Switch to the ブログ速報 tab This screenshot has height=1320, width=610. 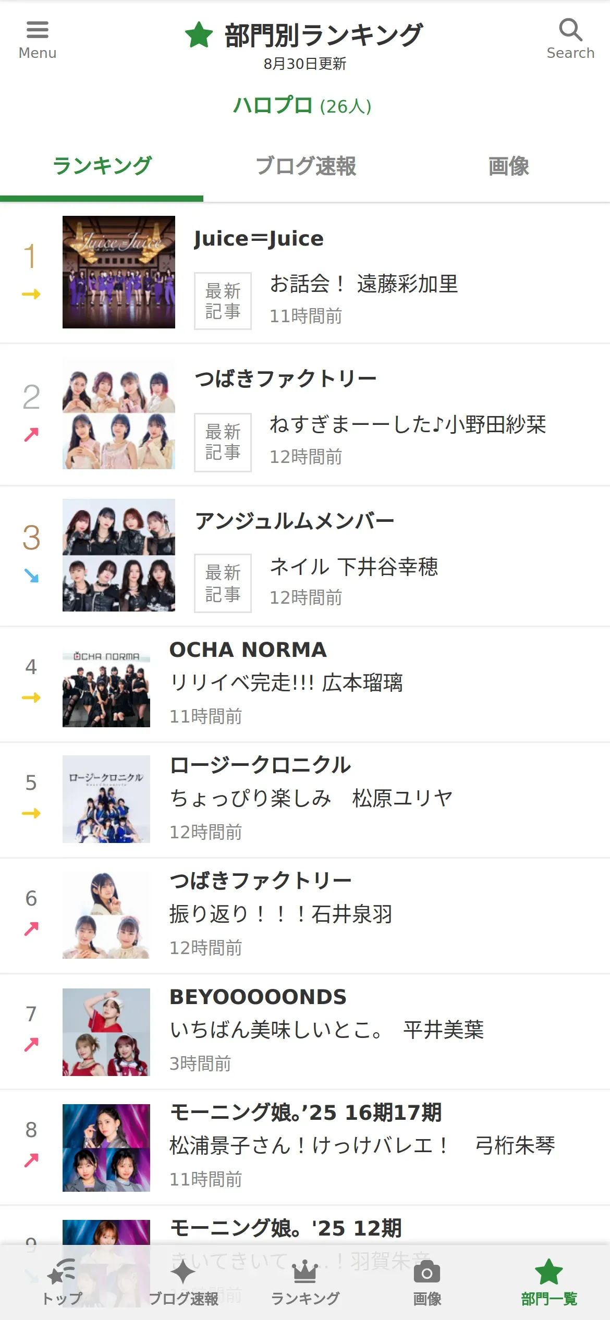click(306, 166)
